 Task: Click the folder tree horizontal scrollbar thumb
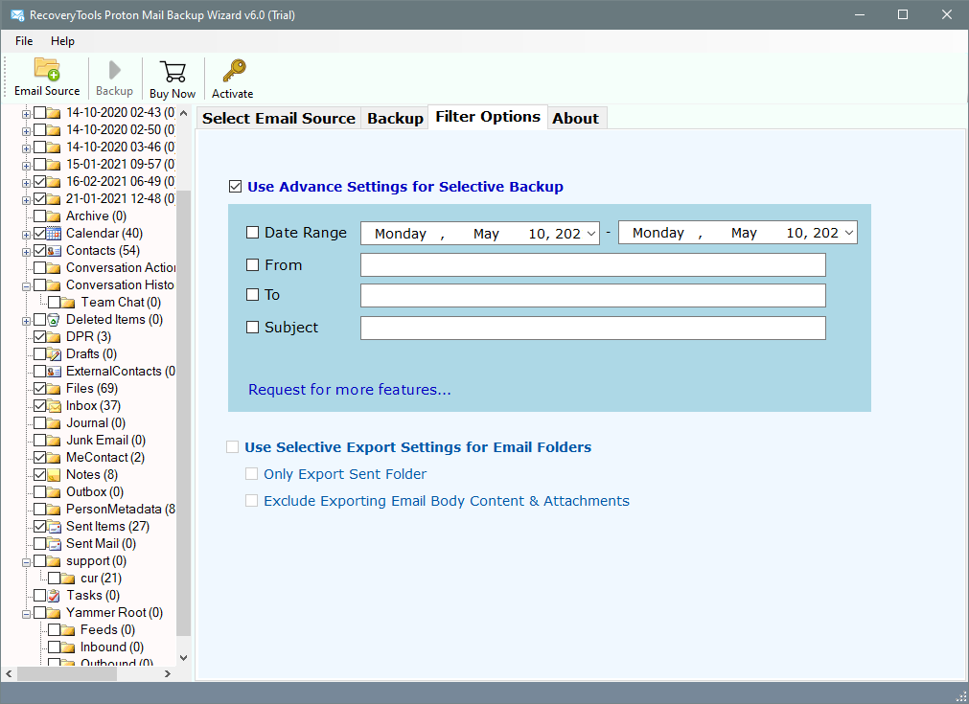67,673
